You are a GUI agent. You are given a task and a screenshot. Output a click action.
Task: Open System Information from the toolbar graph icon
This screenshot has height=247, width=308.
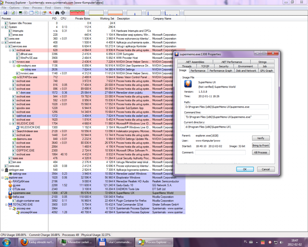click(21, 13)
